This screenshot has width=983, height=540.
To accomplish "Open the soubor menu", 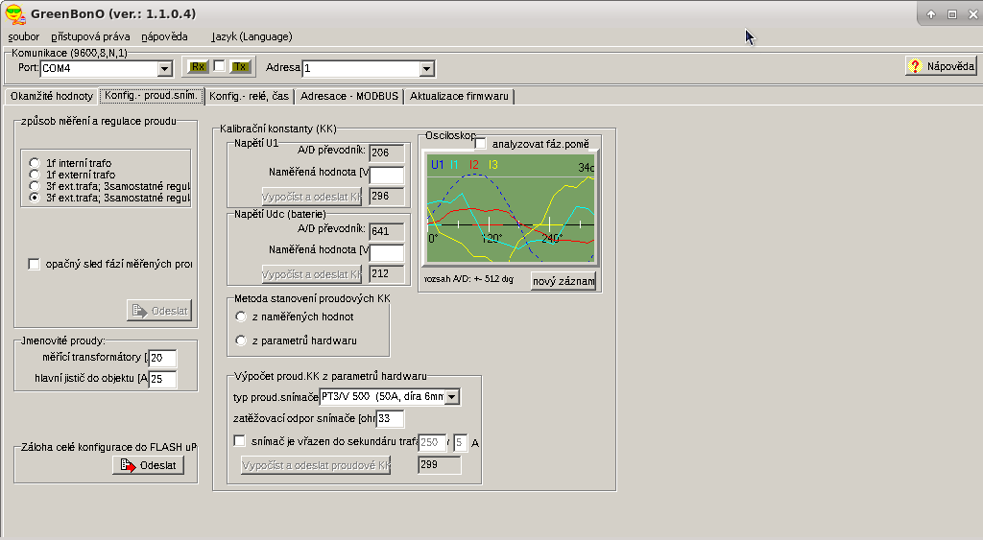I will (x=23, y=36).
